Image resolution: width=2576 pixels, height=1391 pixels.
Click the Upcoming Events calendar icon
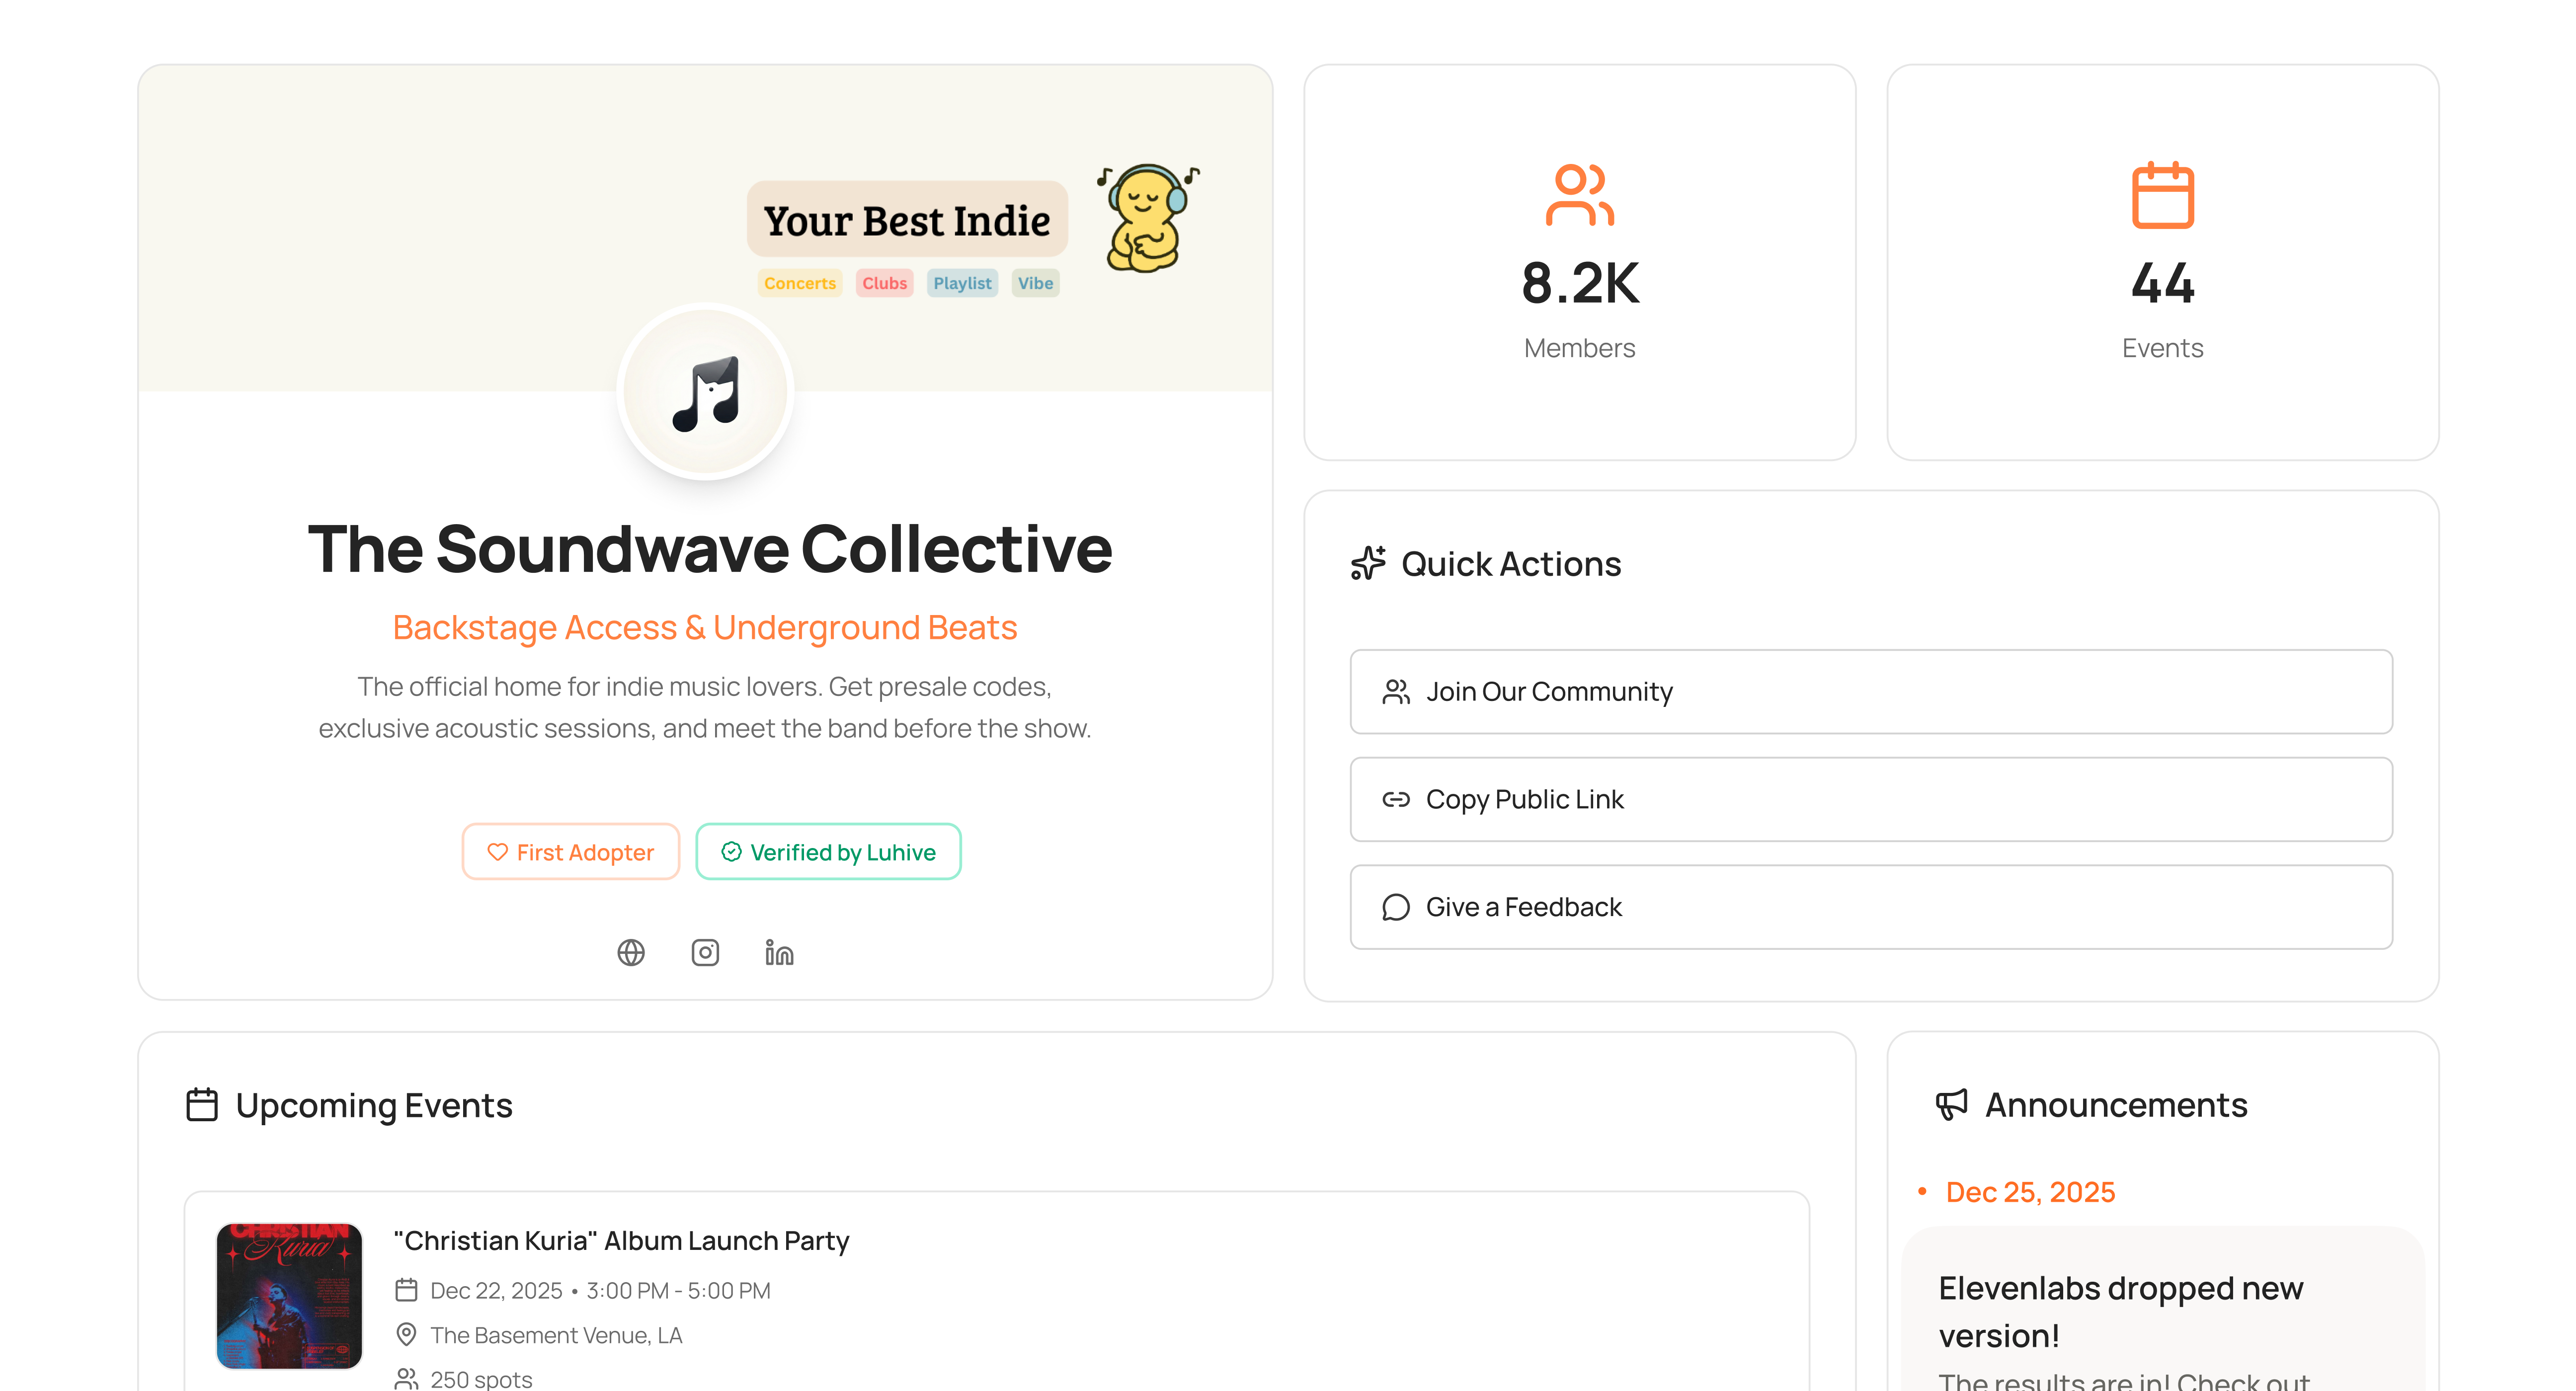pyautogui.click(x=202, y=1105)
